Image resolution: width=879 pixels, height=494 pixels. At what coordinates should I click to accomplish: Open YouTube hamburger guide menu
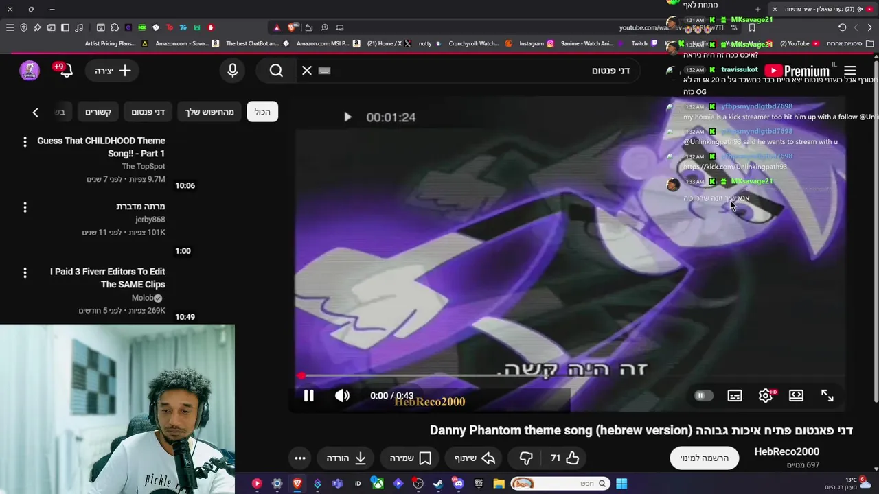click(849, 71)
